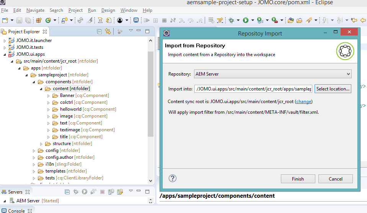
Task: Click the Open Task black circle icon
Action: coord(120,20)
